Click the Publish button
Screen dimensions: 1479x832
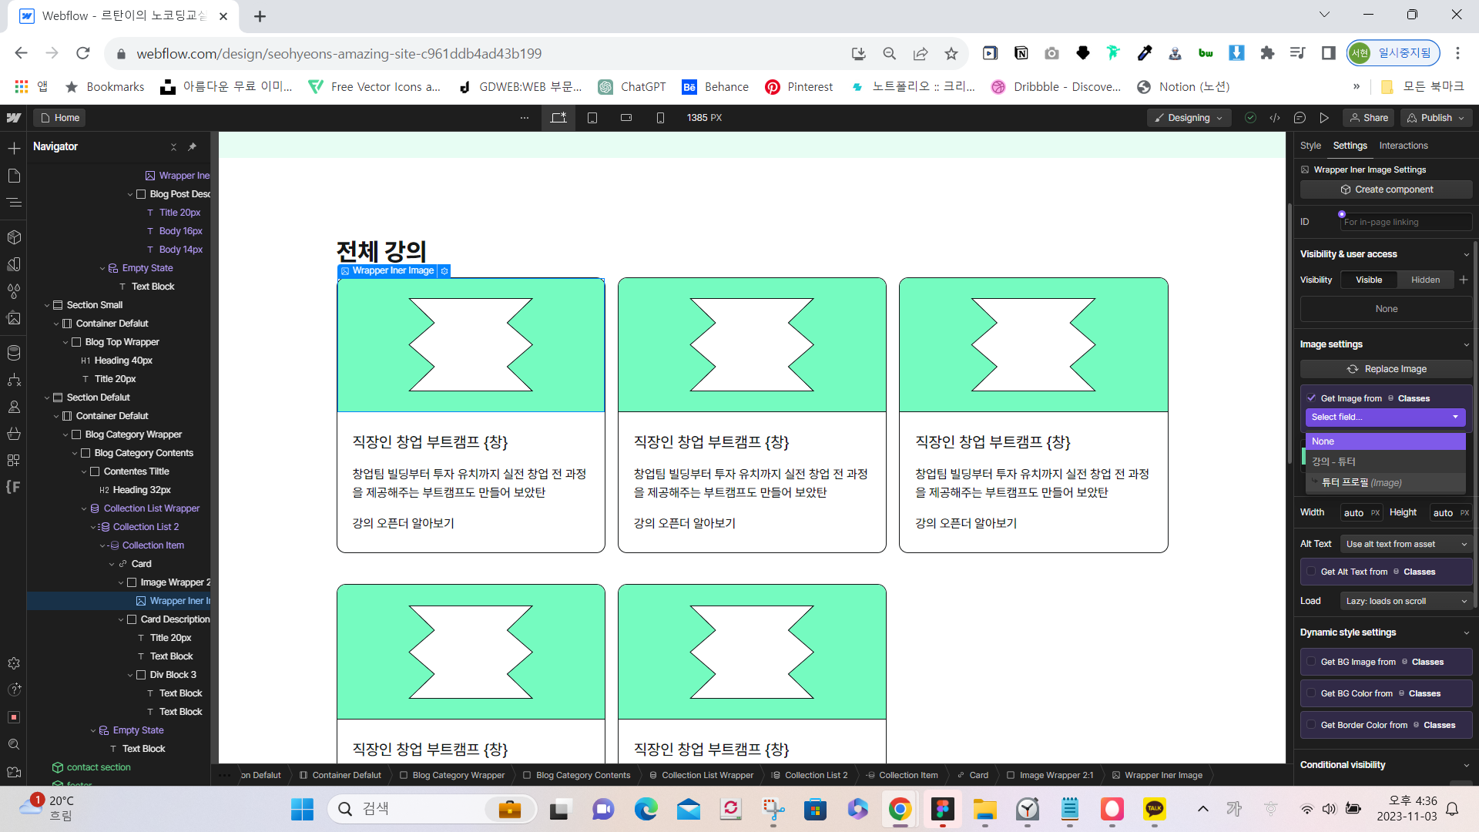pyautogui.click(x=1435, y=118)
